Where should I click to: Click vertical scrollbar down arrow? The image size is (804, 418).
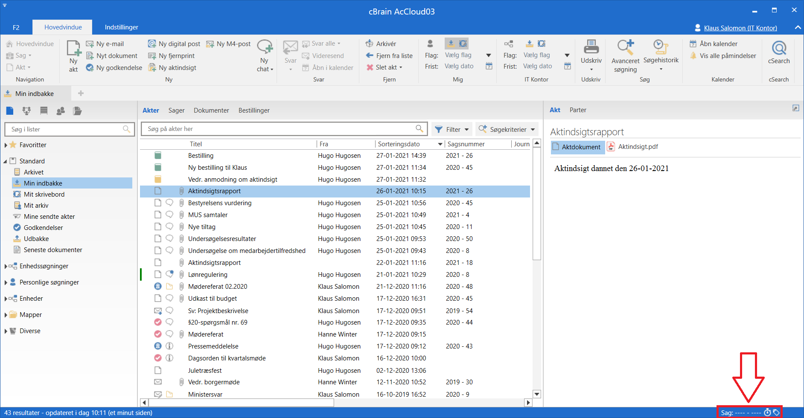click(537, 394)
